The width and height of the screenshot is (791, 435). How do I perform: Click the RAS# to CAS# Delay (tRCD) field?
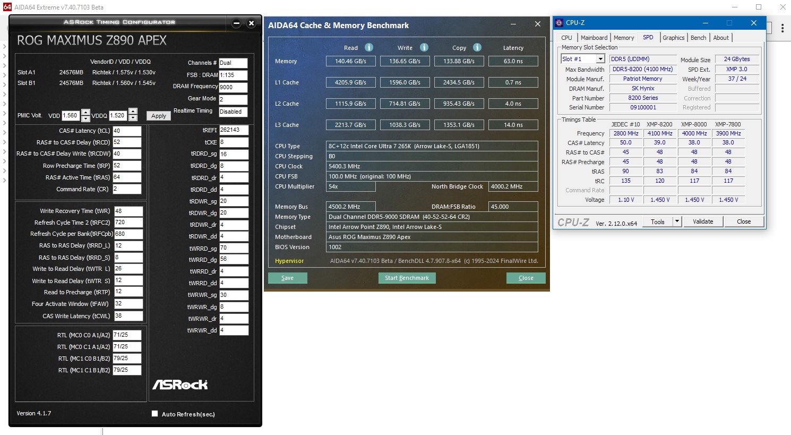click(127, 142)
